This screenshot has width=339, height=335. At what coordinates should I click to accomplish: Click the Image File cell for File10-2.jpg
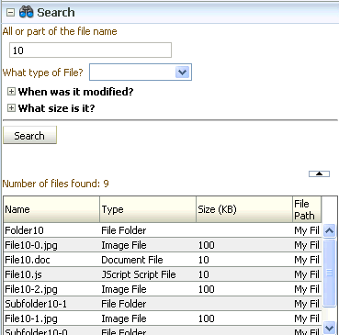click(148, 289)
